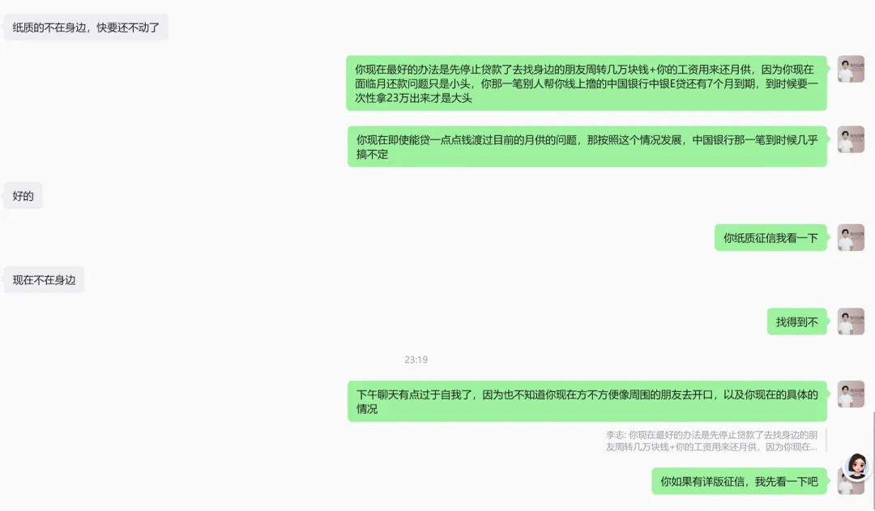Jump to quoted '李志' reply reference
The image size is (875, 511).
click(x=711, y=441)
